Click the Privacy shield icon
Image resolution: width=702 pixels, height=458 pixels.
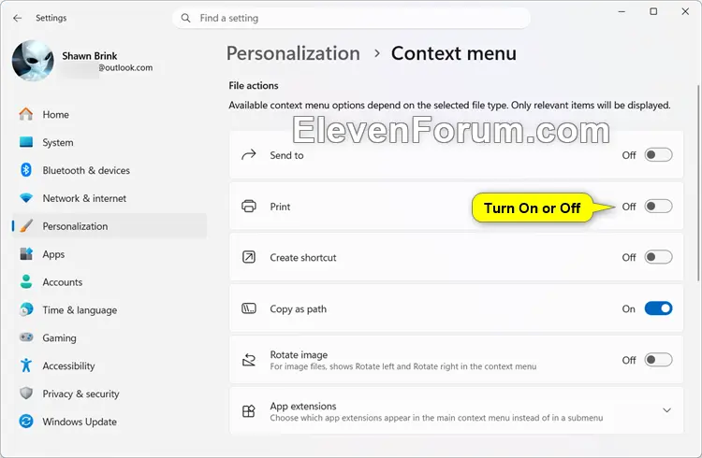[x=26, y=394]
